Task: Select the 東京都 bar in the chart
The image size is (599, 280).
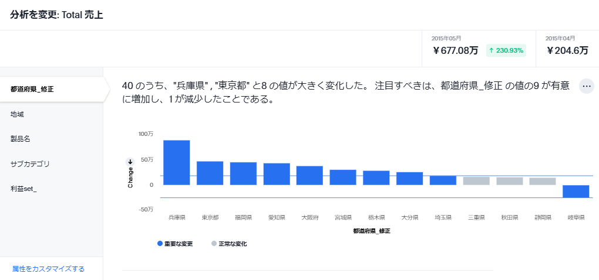Action: coord(210,173)
